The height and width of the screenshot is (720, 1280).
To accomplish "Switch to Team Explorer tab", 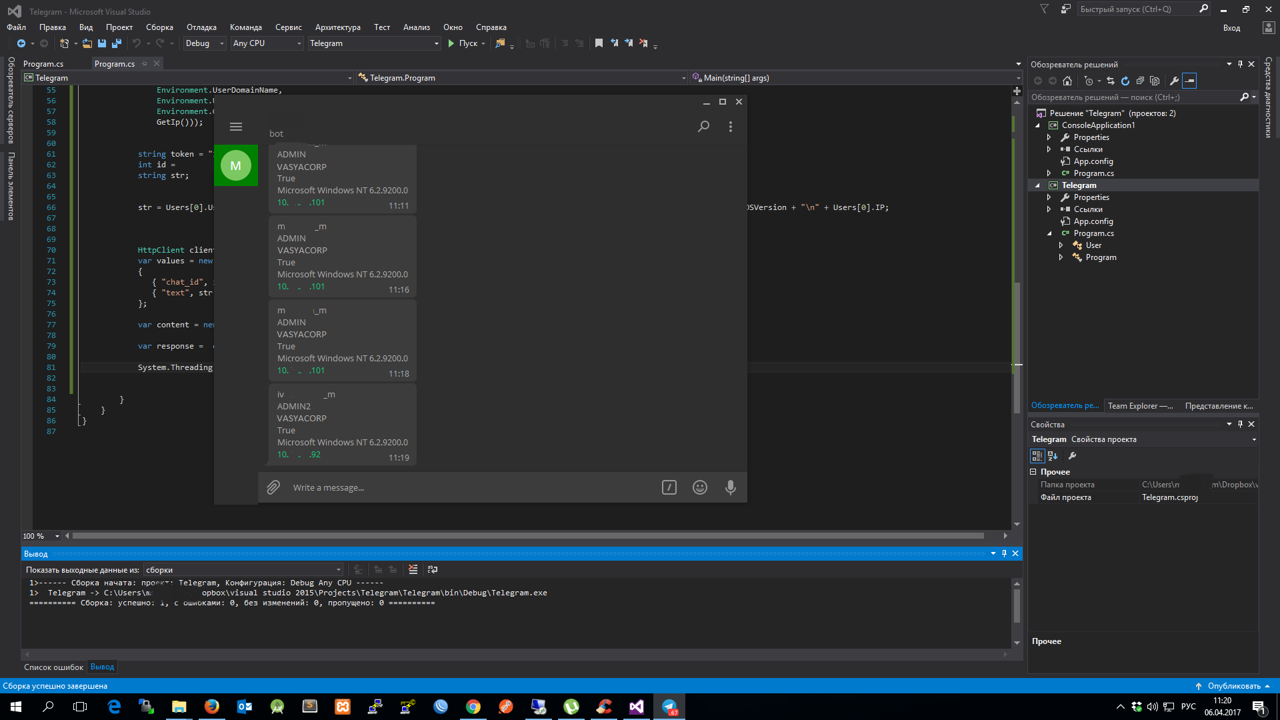I will 1140,405.
